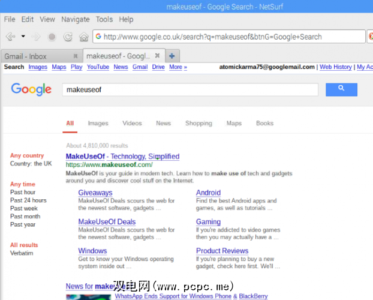Open the Tools menu
The height and width of the screenshot is (300, 373).
104,19
